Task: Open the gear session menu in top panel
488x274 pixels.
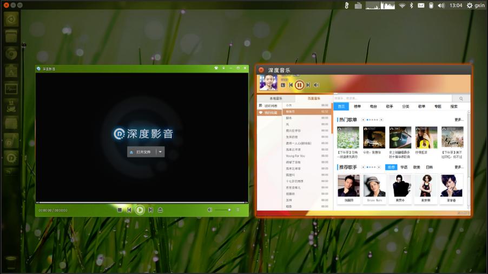Action: (469, 5)
